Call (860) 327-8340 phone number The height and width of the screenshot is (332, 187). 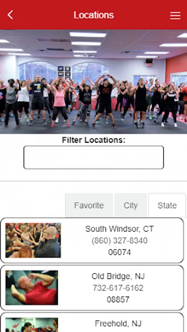[119, 241]
